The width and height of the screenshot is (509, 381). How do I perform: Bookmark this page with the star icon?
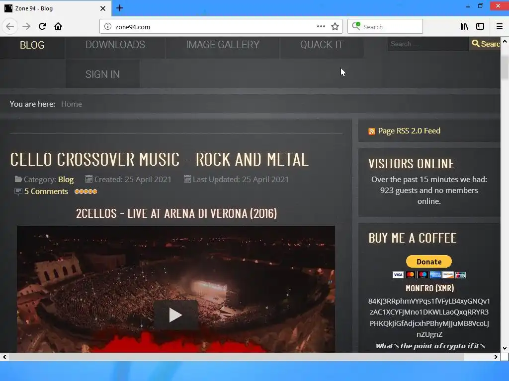[335, 27]
